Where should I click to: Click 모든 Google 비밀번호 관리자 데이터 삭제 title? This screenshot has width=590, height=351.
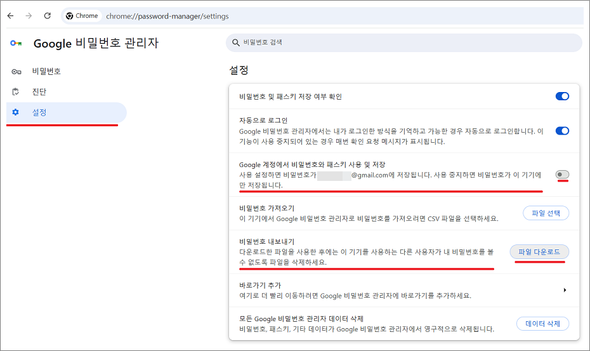[301, 319]
